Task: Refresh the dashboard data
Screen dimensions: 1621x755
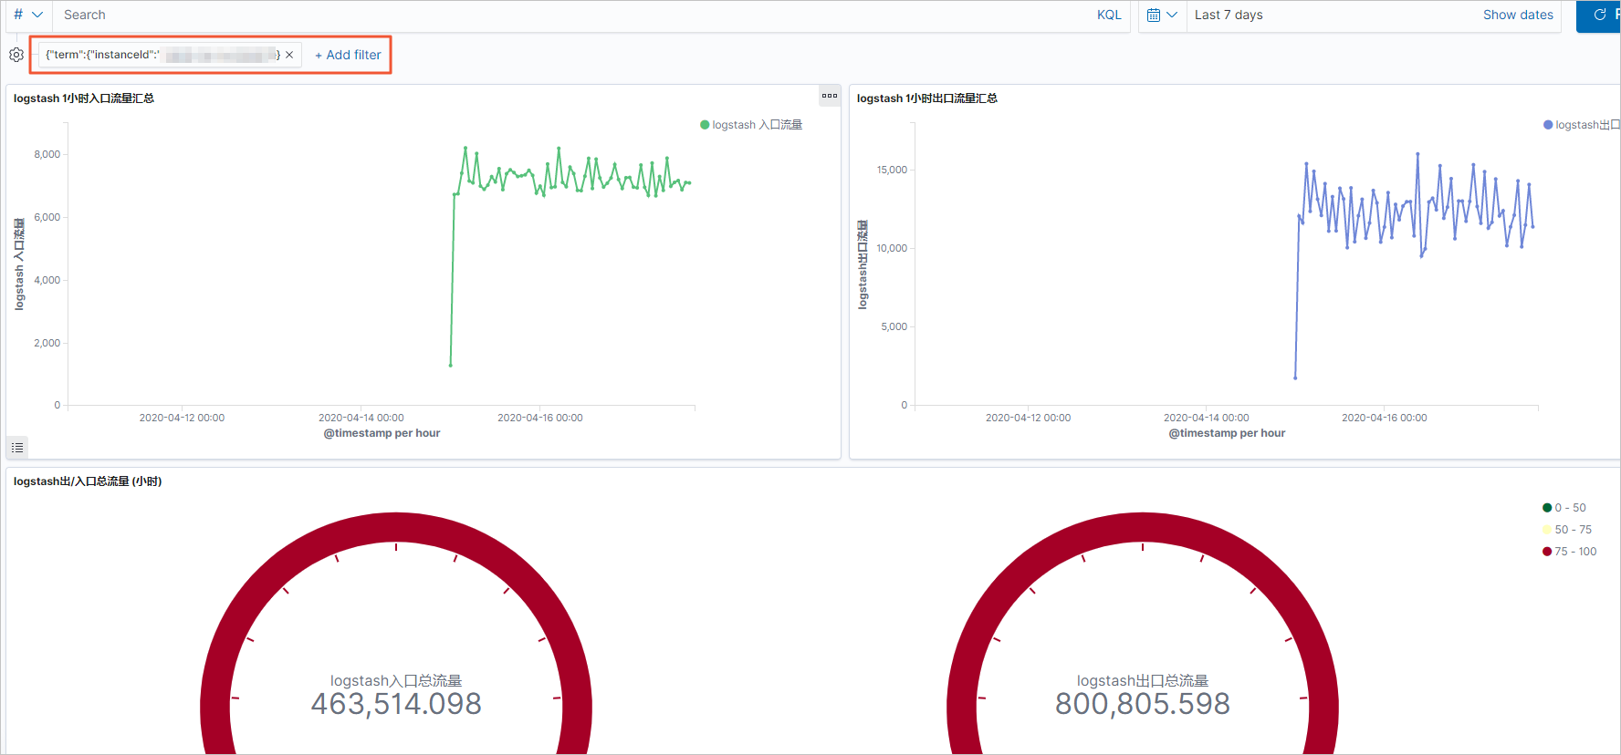Action: [x=1599, y=15]
